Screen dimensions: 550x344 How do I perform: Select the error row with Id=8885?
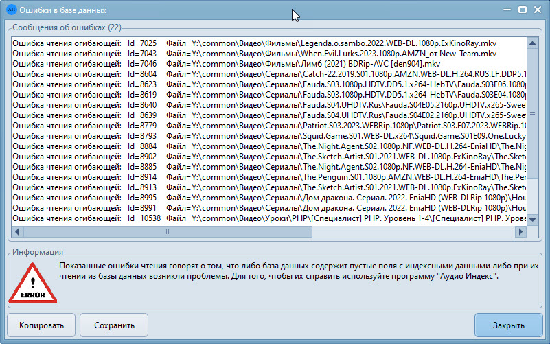click(269, 167)
